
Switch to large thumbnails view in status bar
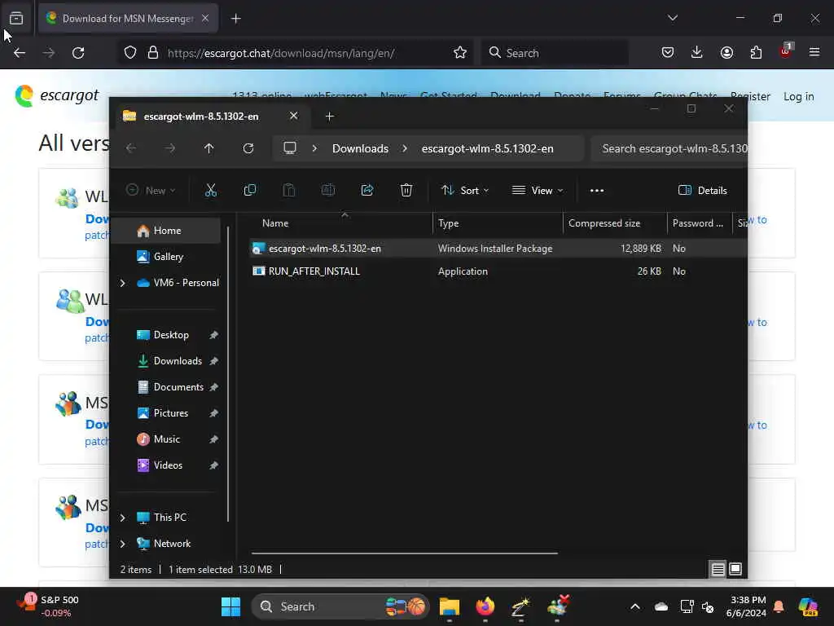pos(735,569)
